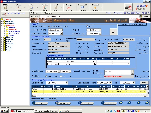Click the Contract Type column header
The image size is (151, 113).
coord(38,86)
